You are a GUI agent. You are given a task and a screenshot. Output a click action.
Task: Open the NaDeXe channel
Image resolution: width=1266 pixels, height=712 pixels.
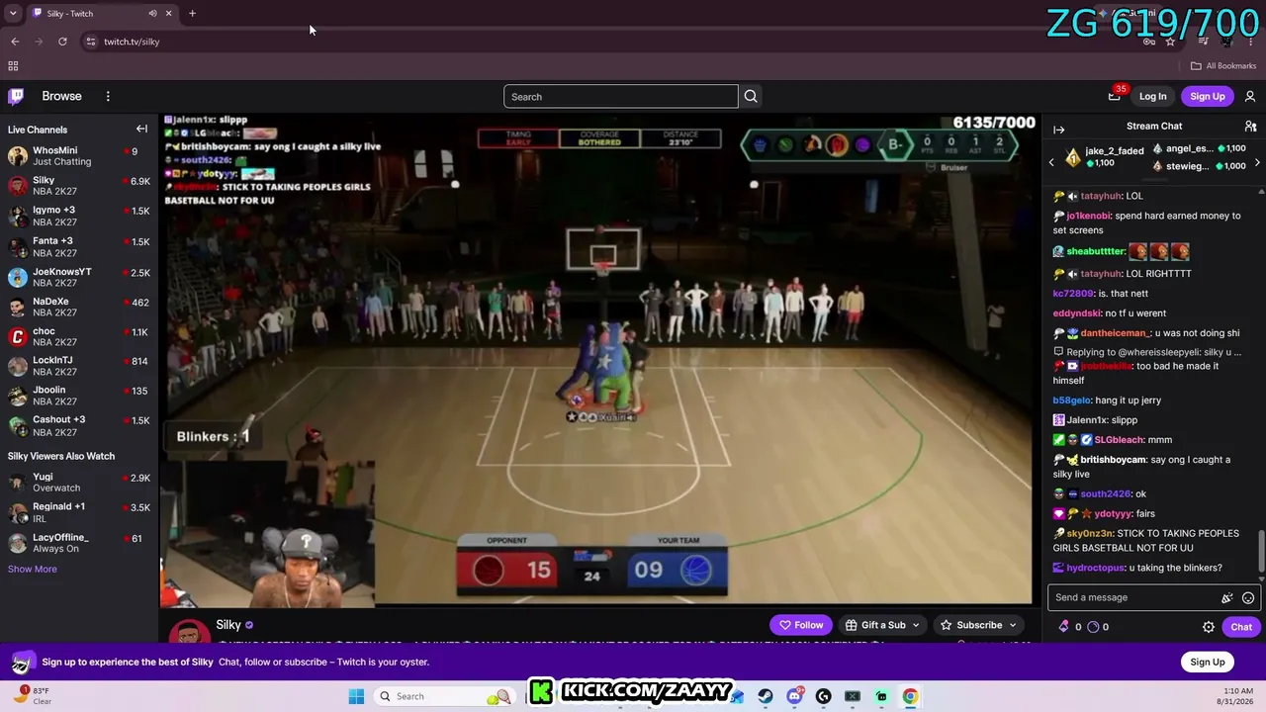pyautogui.click(x=79, y=307)
